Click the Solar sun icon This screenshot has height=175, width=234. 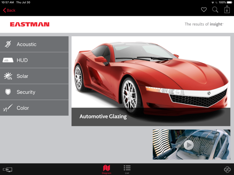pyautogui.click(x=8, y=76)
